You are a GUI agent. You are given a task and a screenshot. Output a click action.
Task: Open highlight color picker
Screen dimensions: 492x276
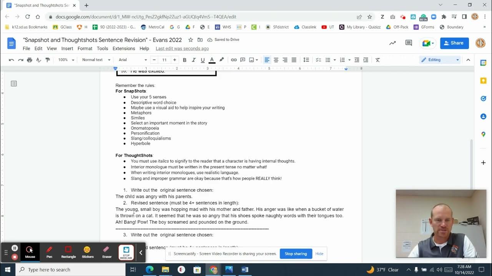(x=221, y=60)
